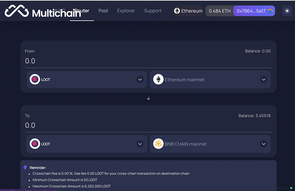Swap direction using the down arrow
Viewport: 295px width, 191px height.
click(149, 99)
